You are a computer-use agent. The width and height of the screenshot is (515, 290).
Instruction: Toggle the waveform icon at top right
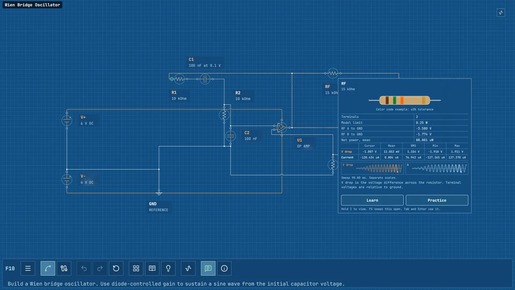[501, 13]
